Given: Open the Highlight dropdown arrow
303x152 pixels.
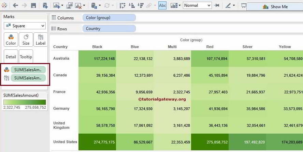Looking at the screenshot, I should pos(234,5).
